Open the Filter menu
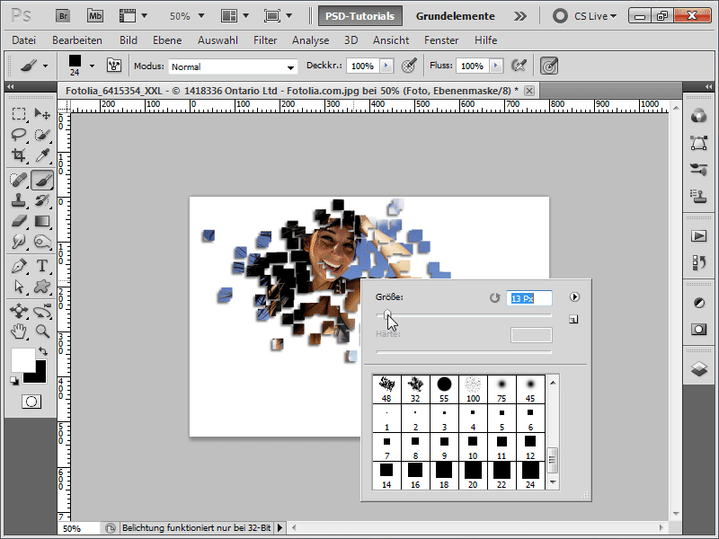 pyautogui.click(x=265, y=40)
